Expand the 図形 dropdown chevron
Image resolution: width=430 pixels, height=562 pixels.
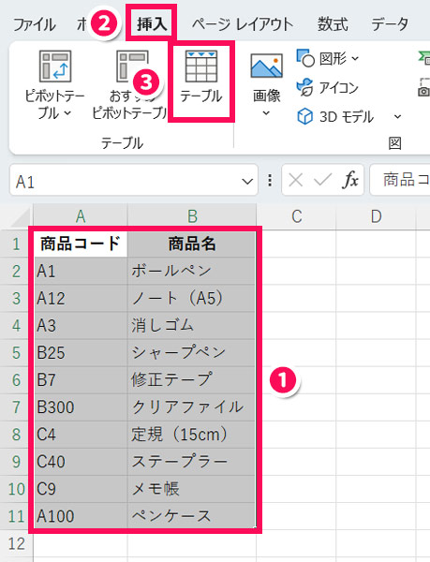pos(355,58)
